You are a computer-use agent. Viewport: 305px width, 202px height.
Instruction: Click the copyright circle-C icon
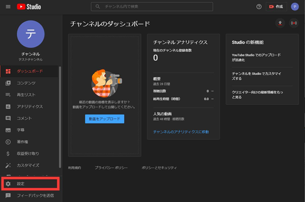point(8,142)
